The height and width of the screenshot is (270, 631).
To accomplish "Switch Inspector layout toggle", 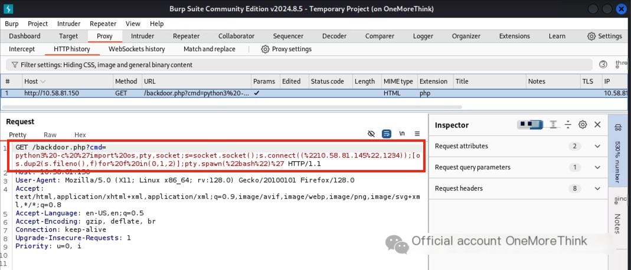I will click(x=529, y=125).
